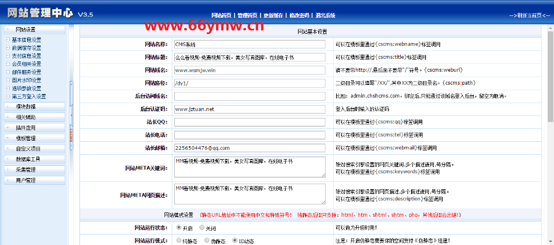554x245 pixels.
Task: Click the icon beside 图片水印设置
Action: (8, 80)
